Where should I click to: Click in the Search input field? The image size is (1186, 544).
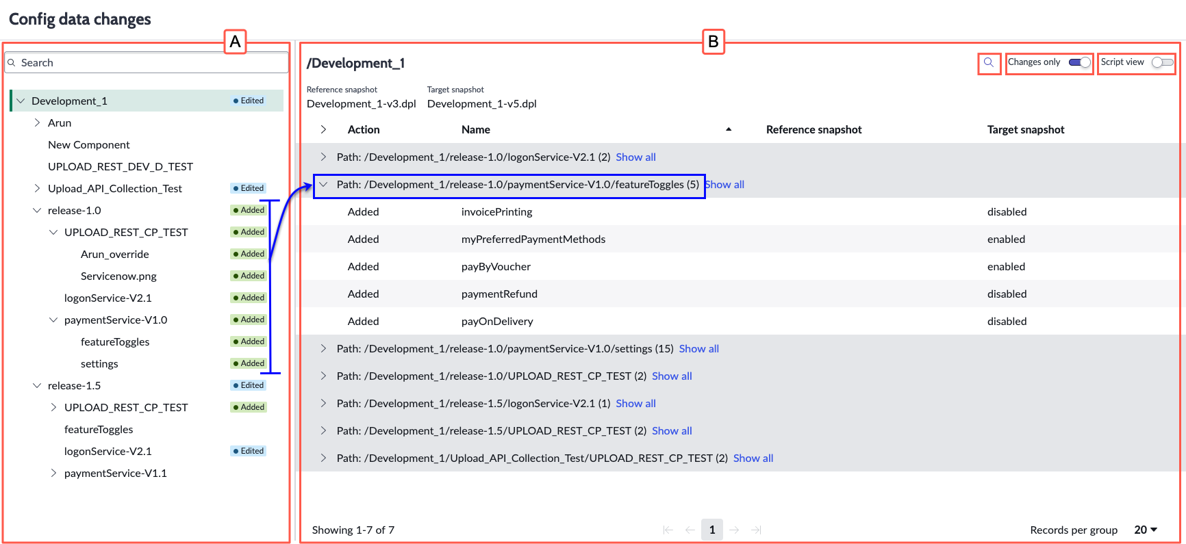[x=147, y=62]
